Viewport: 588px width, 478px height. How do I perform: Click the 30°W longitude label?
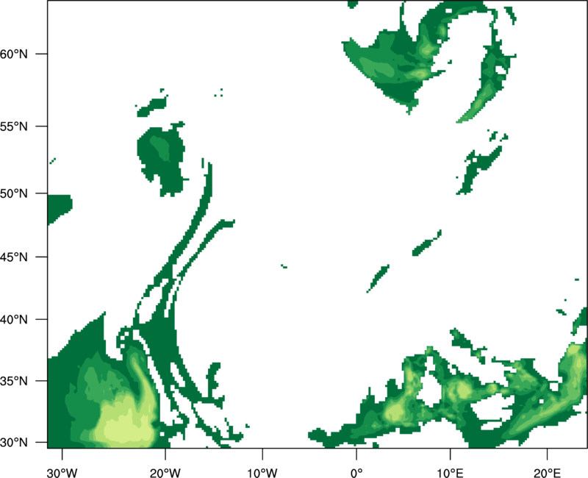pos(62,473)
